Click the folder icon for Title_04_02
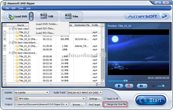The image size is (173, 110). (x=17, y=67)
